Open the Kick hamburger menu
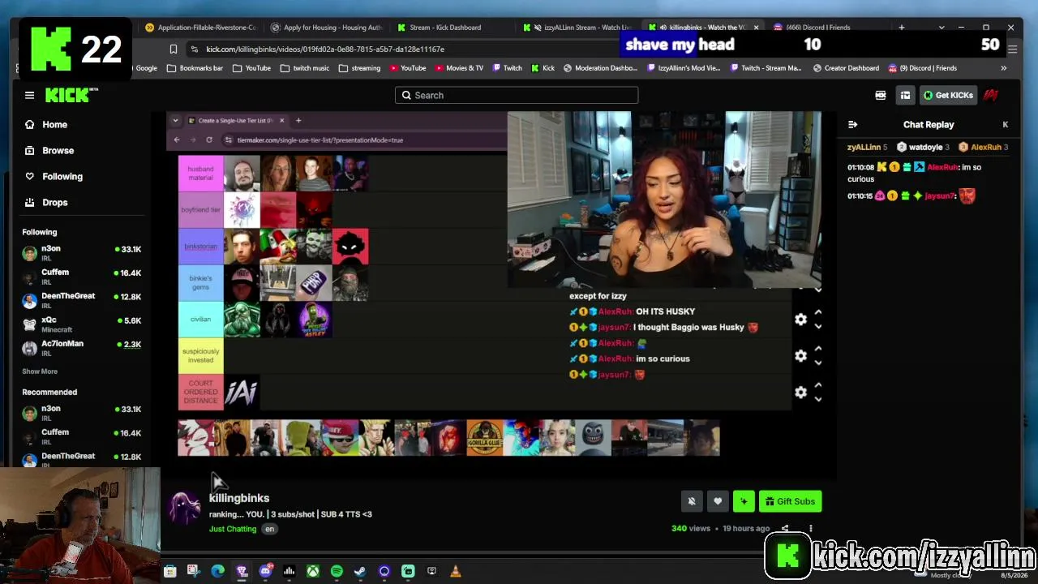1038x584 pixels. (x=29, y=95)
